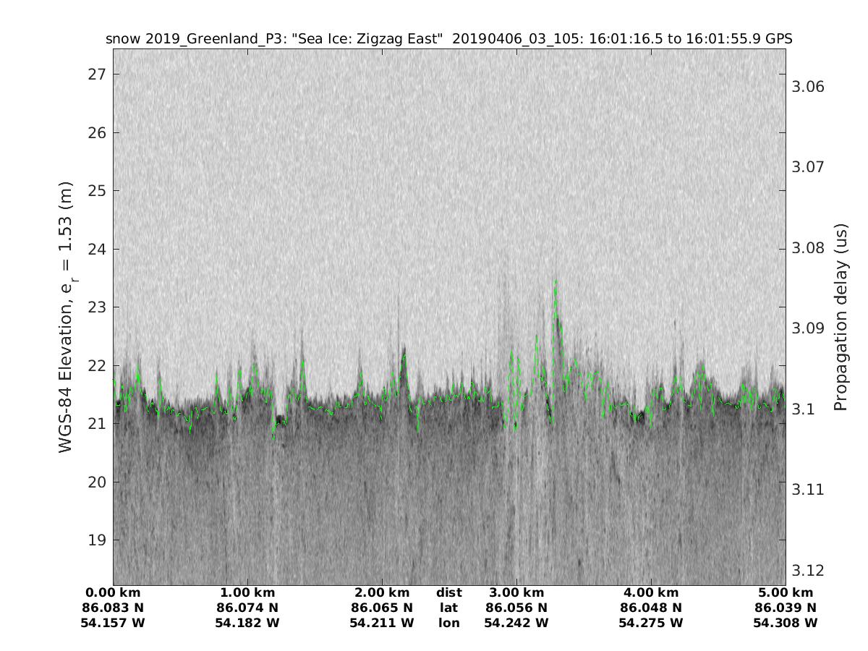
Task: Click the Propagation delay axis label
Action: [x=840, y=318]
